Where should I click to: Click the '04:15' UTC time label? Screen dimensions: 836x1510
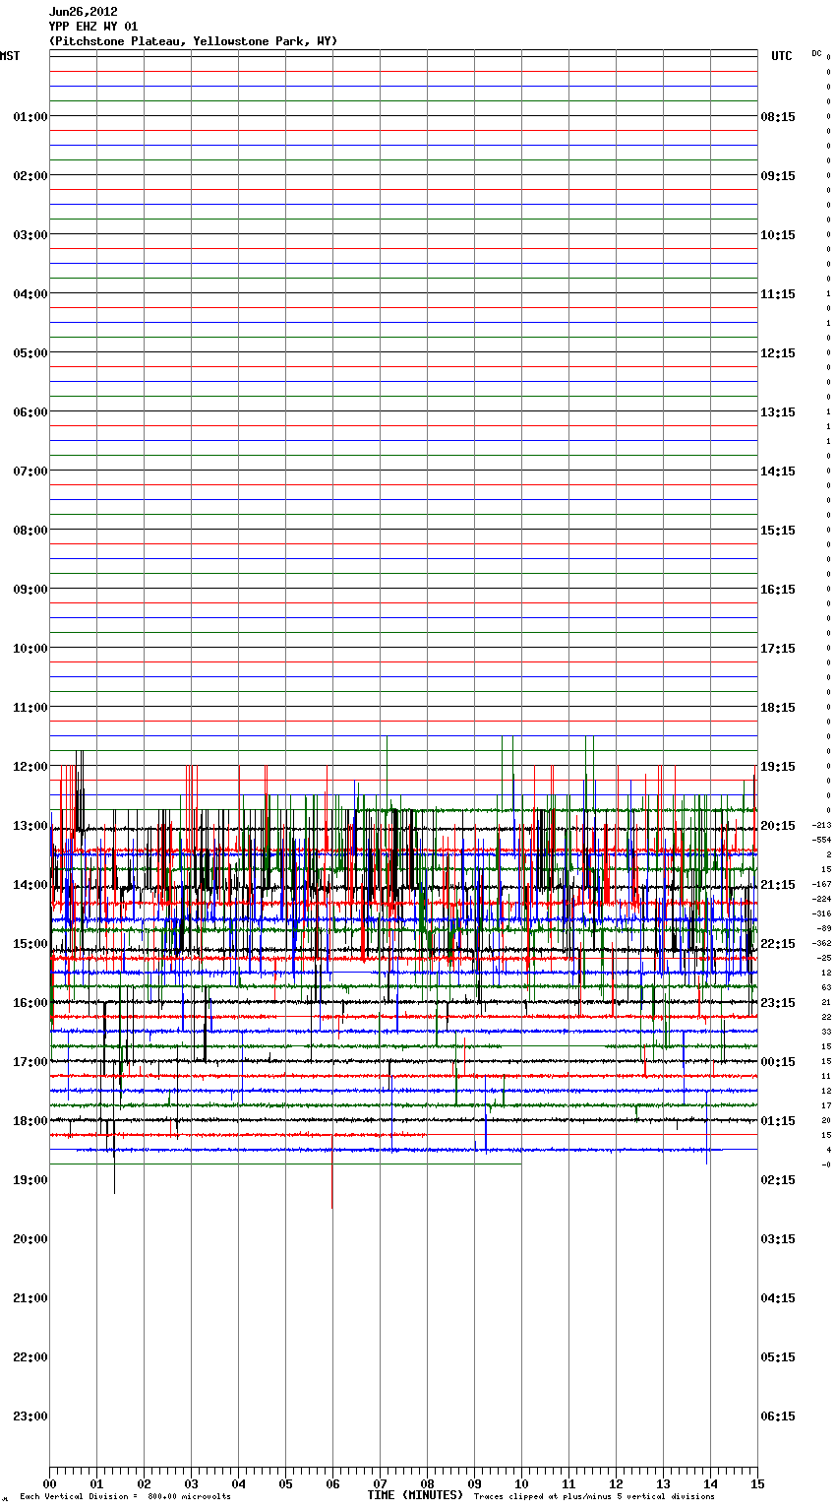778,1298
